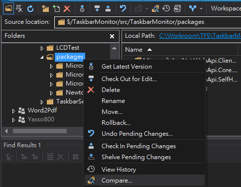This screenshot has width=241, height=187.
Task: Collapse the packages folder
Action: click(42, 57)
